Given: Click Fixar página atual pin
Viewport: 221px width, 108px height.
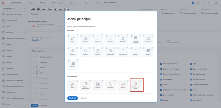Looking at the screenshot, I should click(x=110, y=3).
